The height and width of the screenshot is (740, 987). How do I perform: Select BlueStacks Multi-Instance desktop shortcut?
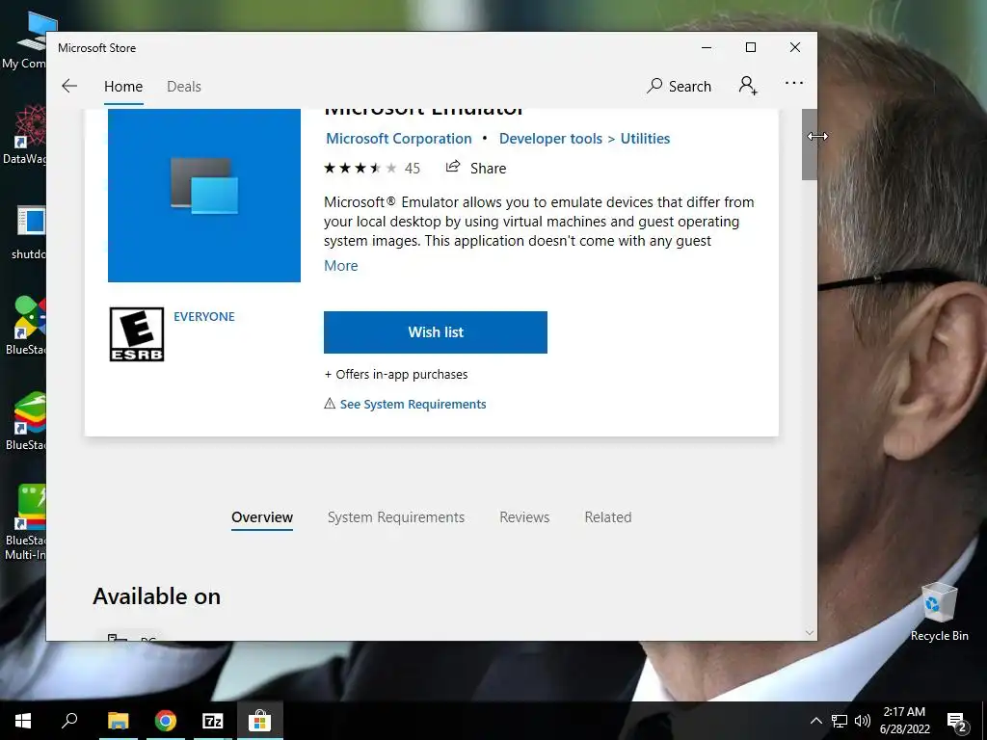(24, 522)
